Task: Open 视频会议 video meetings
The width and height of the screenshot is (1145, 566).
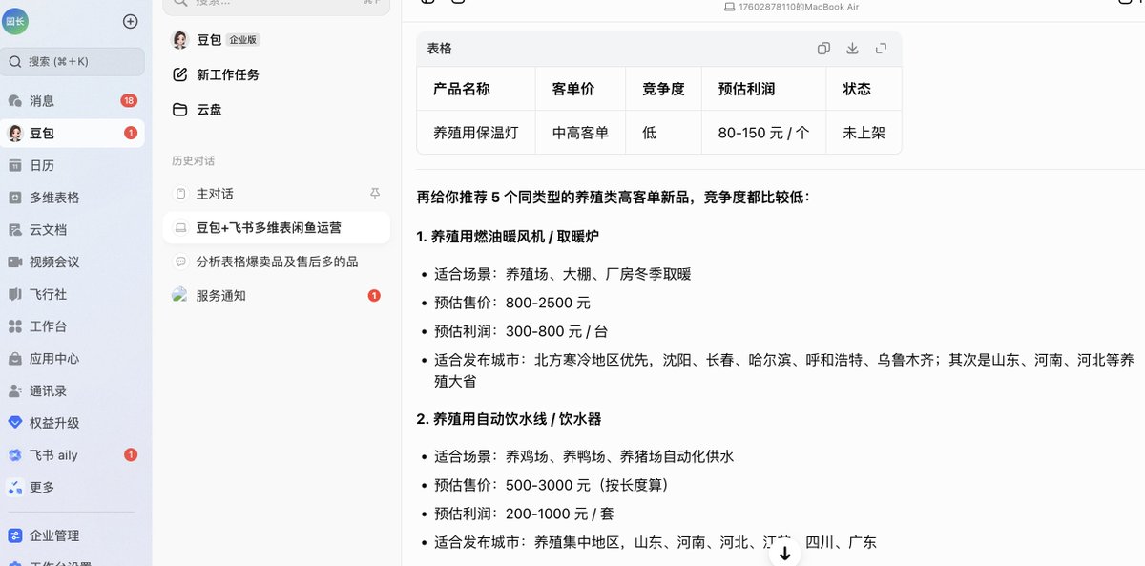Action: (73, 262)
